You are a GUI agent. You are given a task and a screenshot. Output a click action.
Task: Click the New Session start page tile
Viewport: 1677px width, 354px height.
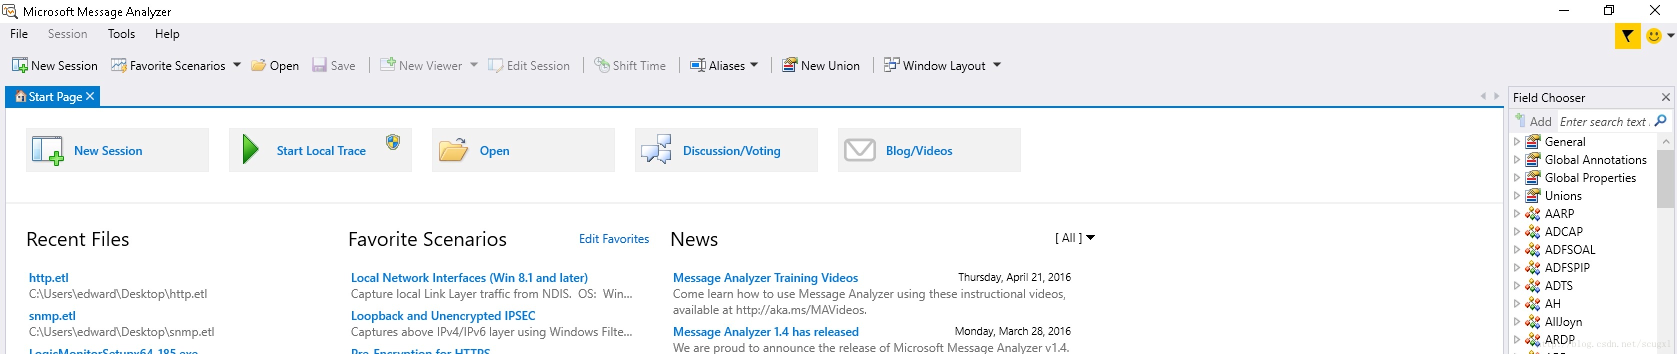tap(117, 150)
